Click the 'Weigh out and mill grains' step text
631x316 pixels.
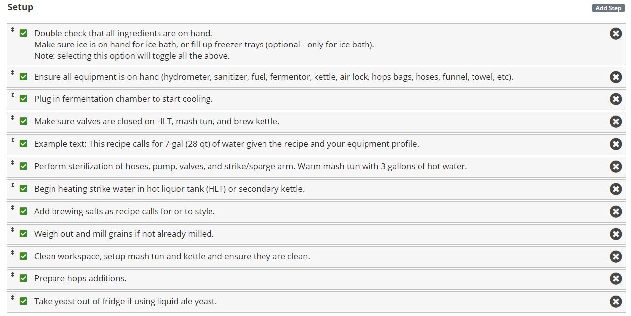(124, 234)
